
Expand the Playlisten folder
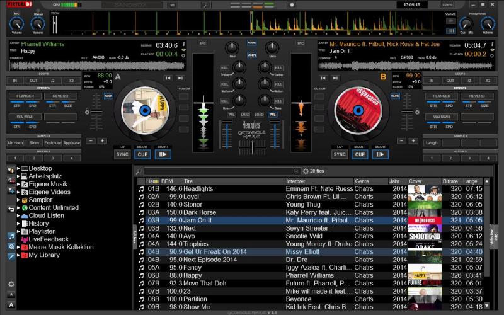19,231
